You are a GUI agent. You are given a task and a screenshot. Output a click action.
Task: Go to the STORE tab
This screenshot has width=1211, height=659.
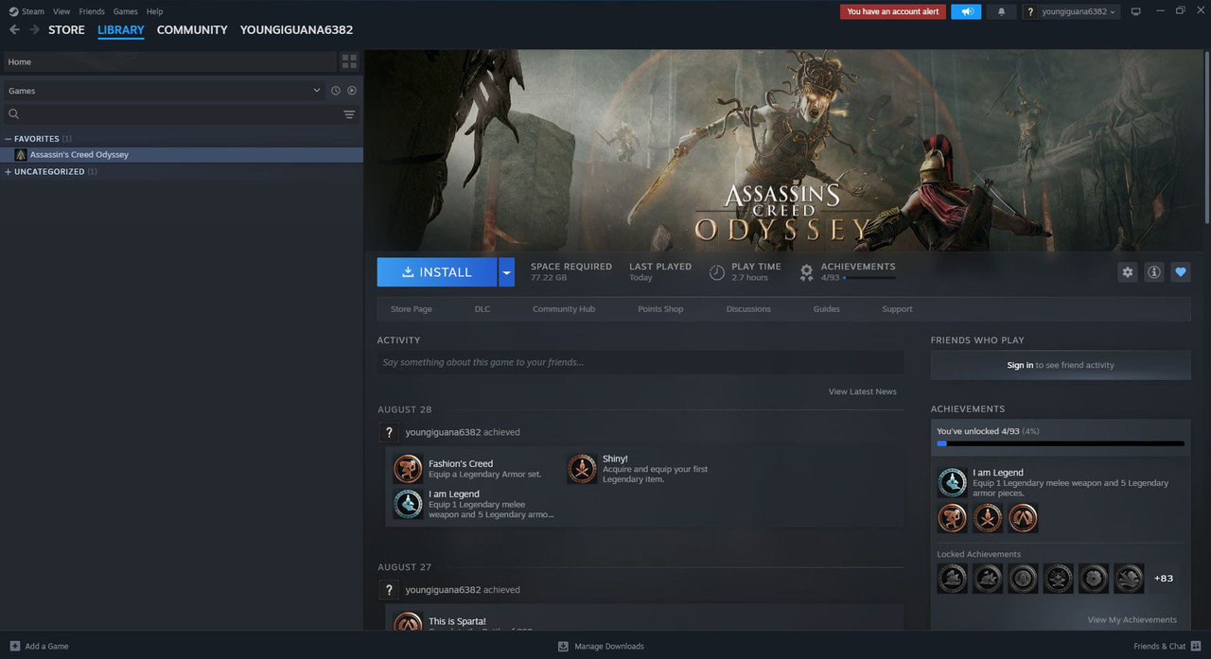coord(66,29)
